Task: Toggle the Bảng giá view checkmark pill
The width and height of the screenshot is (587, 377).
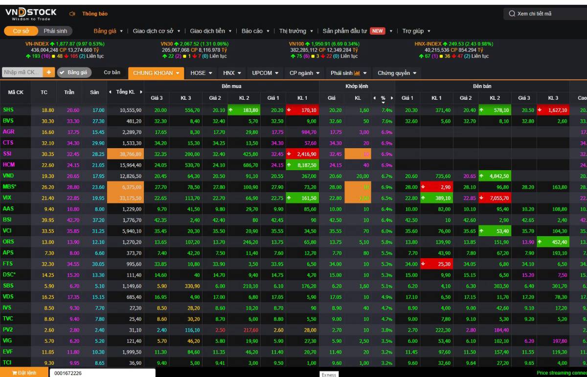Action: click(x=74, y=72)
